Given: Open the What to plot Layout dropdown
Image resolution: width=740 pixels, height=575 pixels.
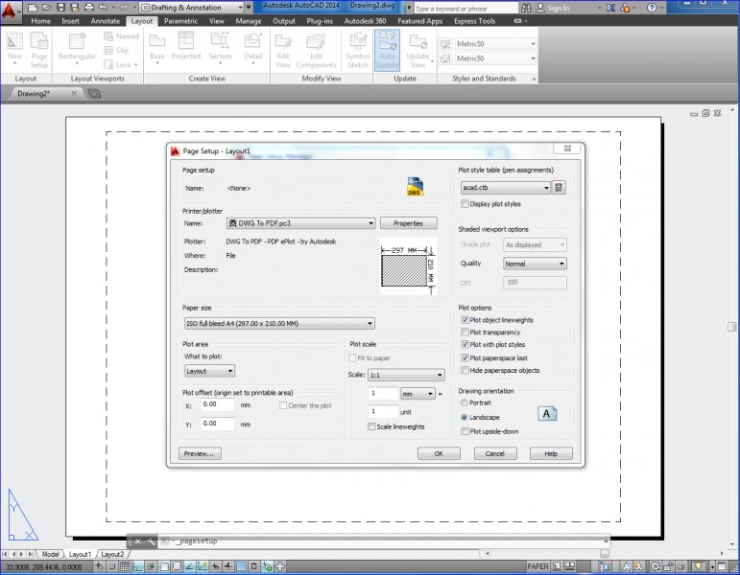Looking at the screenshot, I should pos(209,371).
